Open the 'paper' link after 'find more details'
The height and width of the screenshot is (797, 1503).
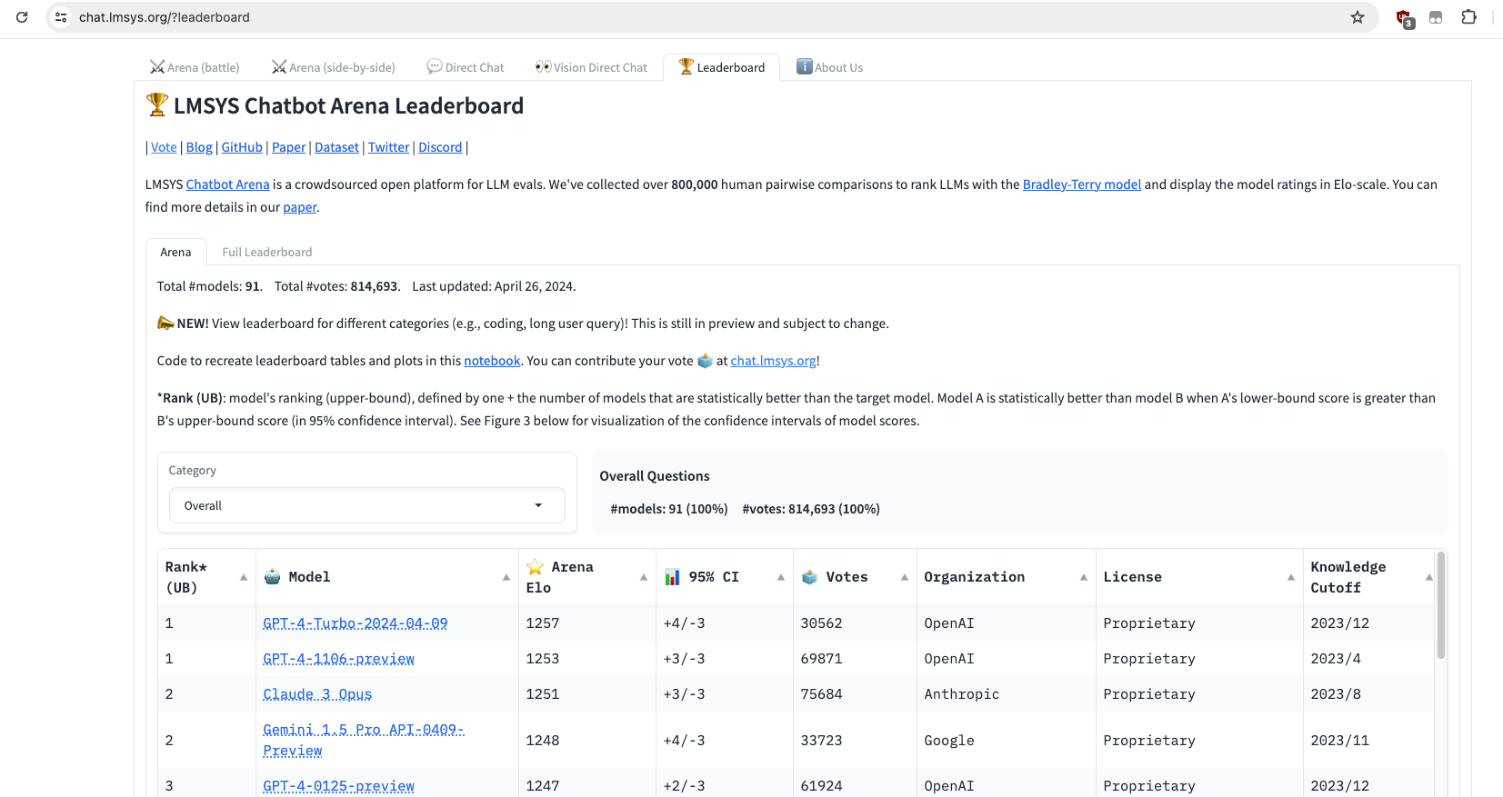coord(299,207)
